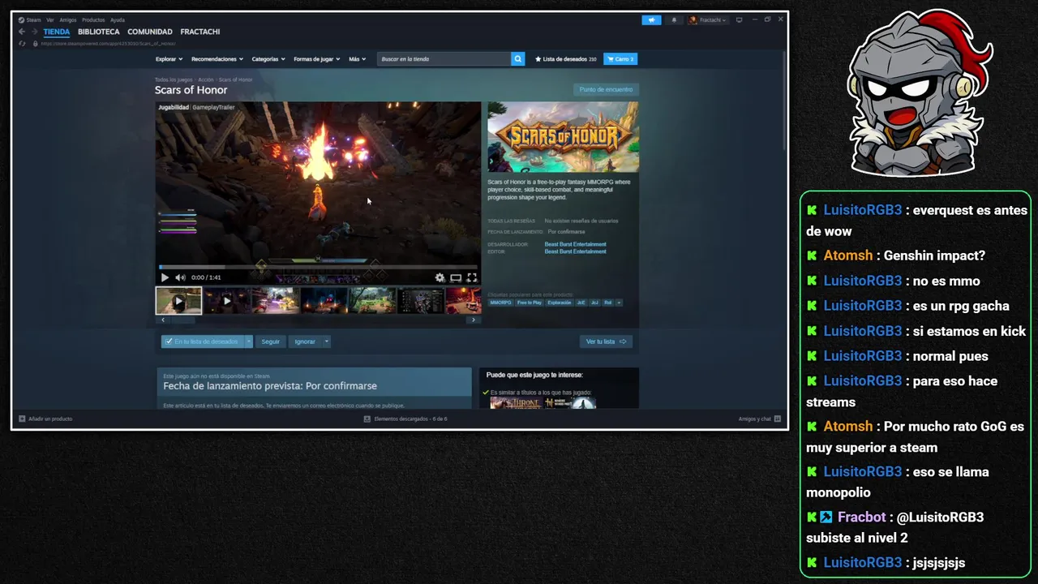Uncheck En tu lista de deseados
The image size is (1038, 584).
point(202,341)
